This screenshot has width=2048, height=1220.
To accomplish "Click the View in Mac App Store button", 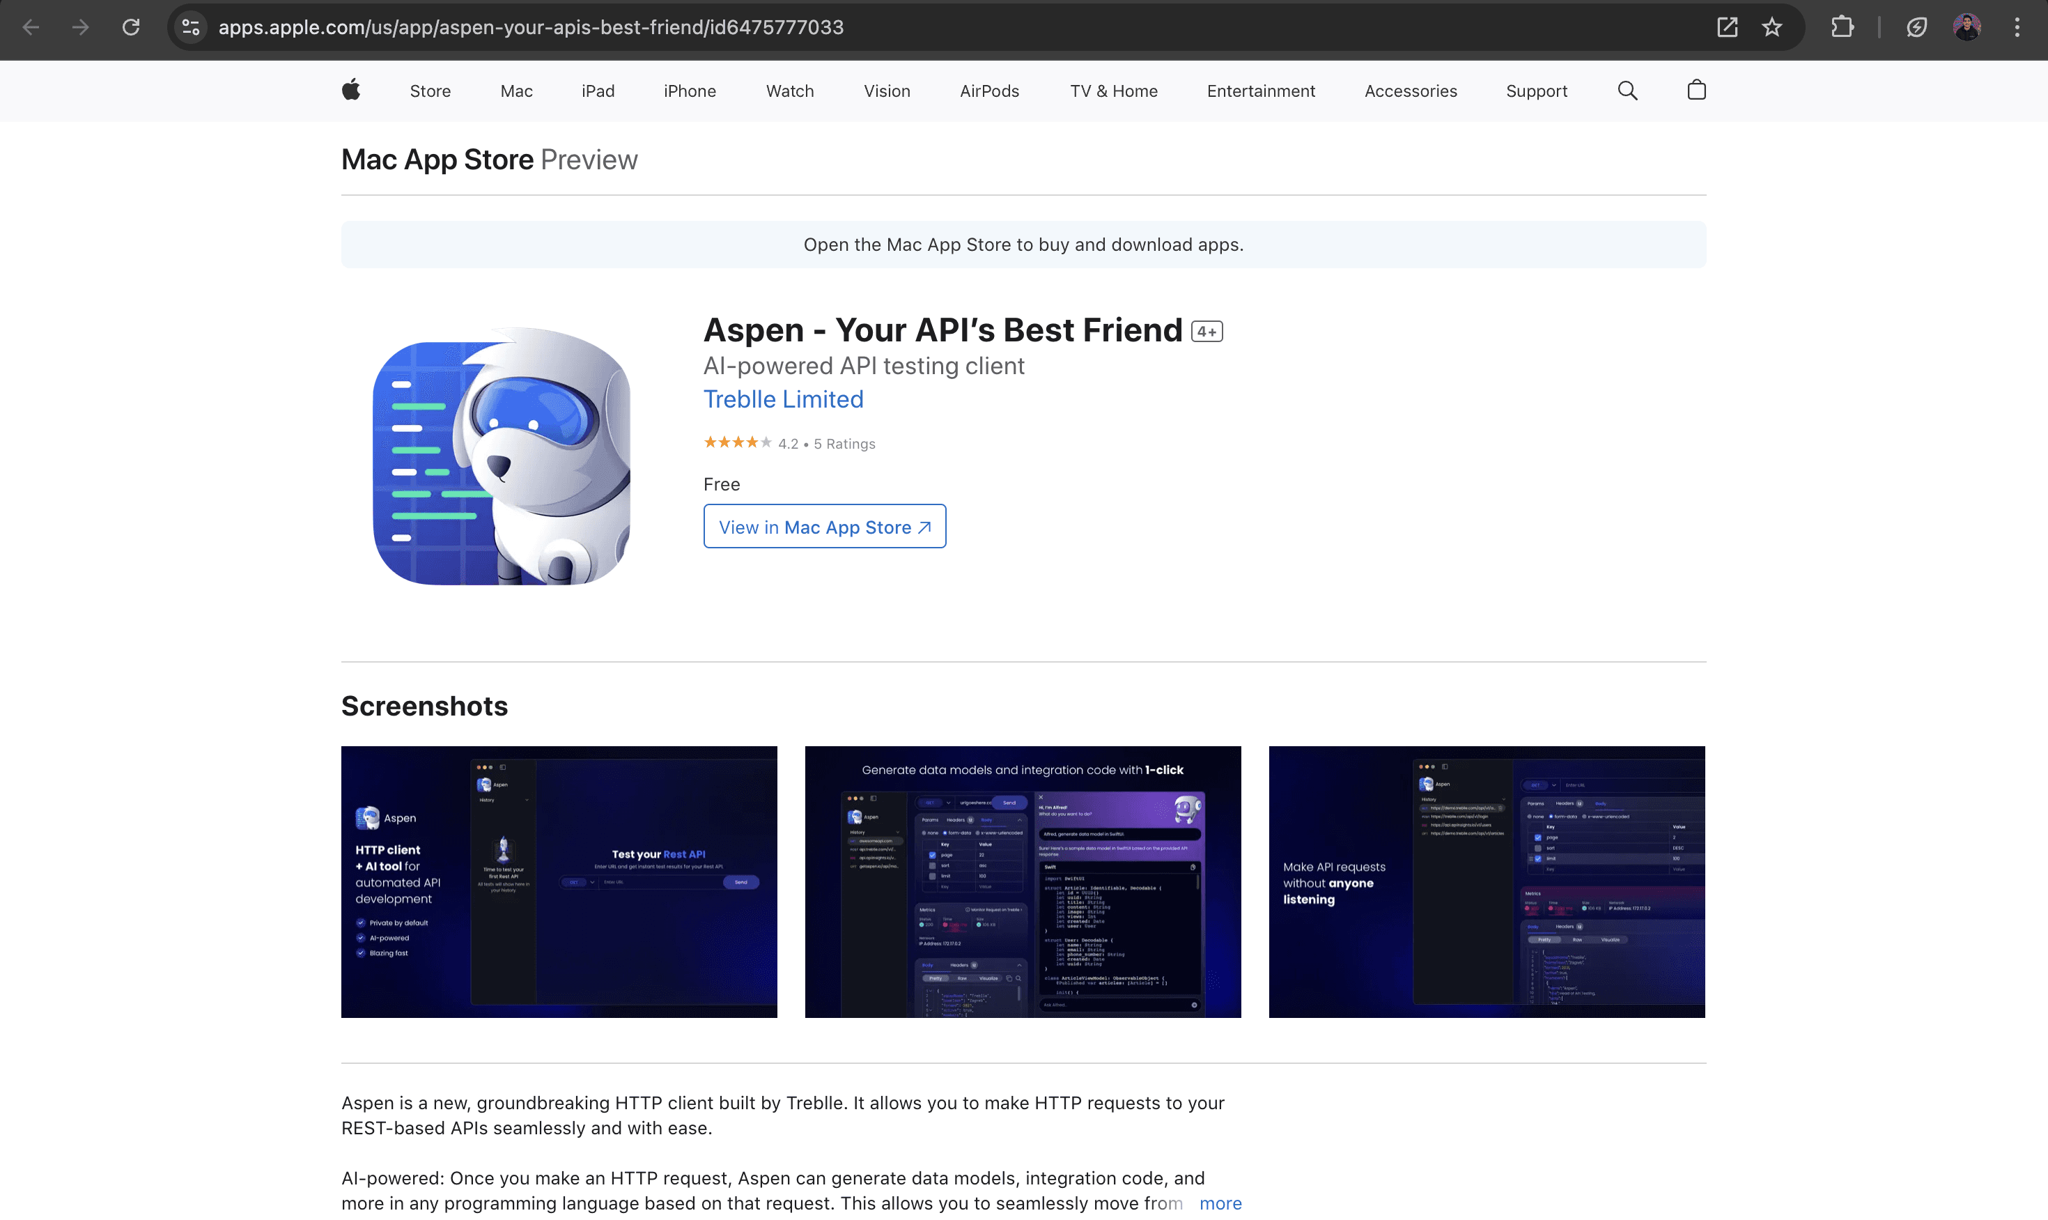I will click(x=824, y=526).
